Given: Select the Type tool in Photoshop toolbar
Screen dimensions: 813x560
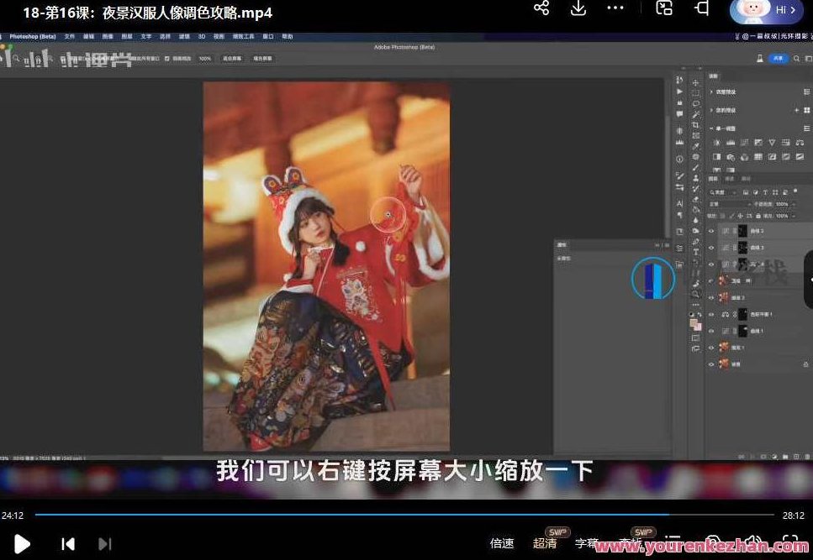Looking at the screenshot, I should (x=695, y=253).
